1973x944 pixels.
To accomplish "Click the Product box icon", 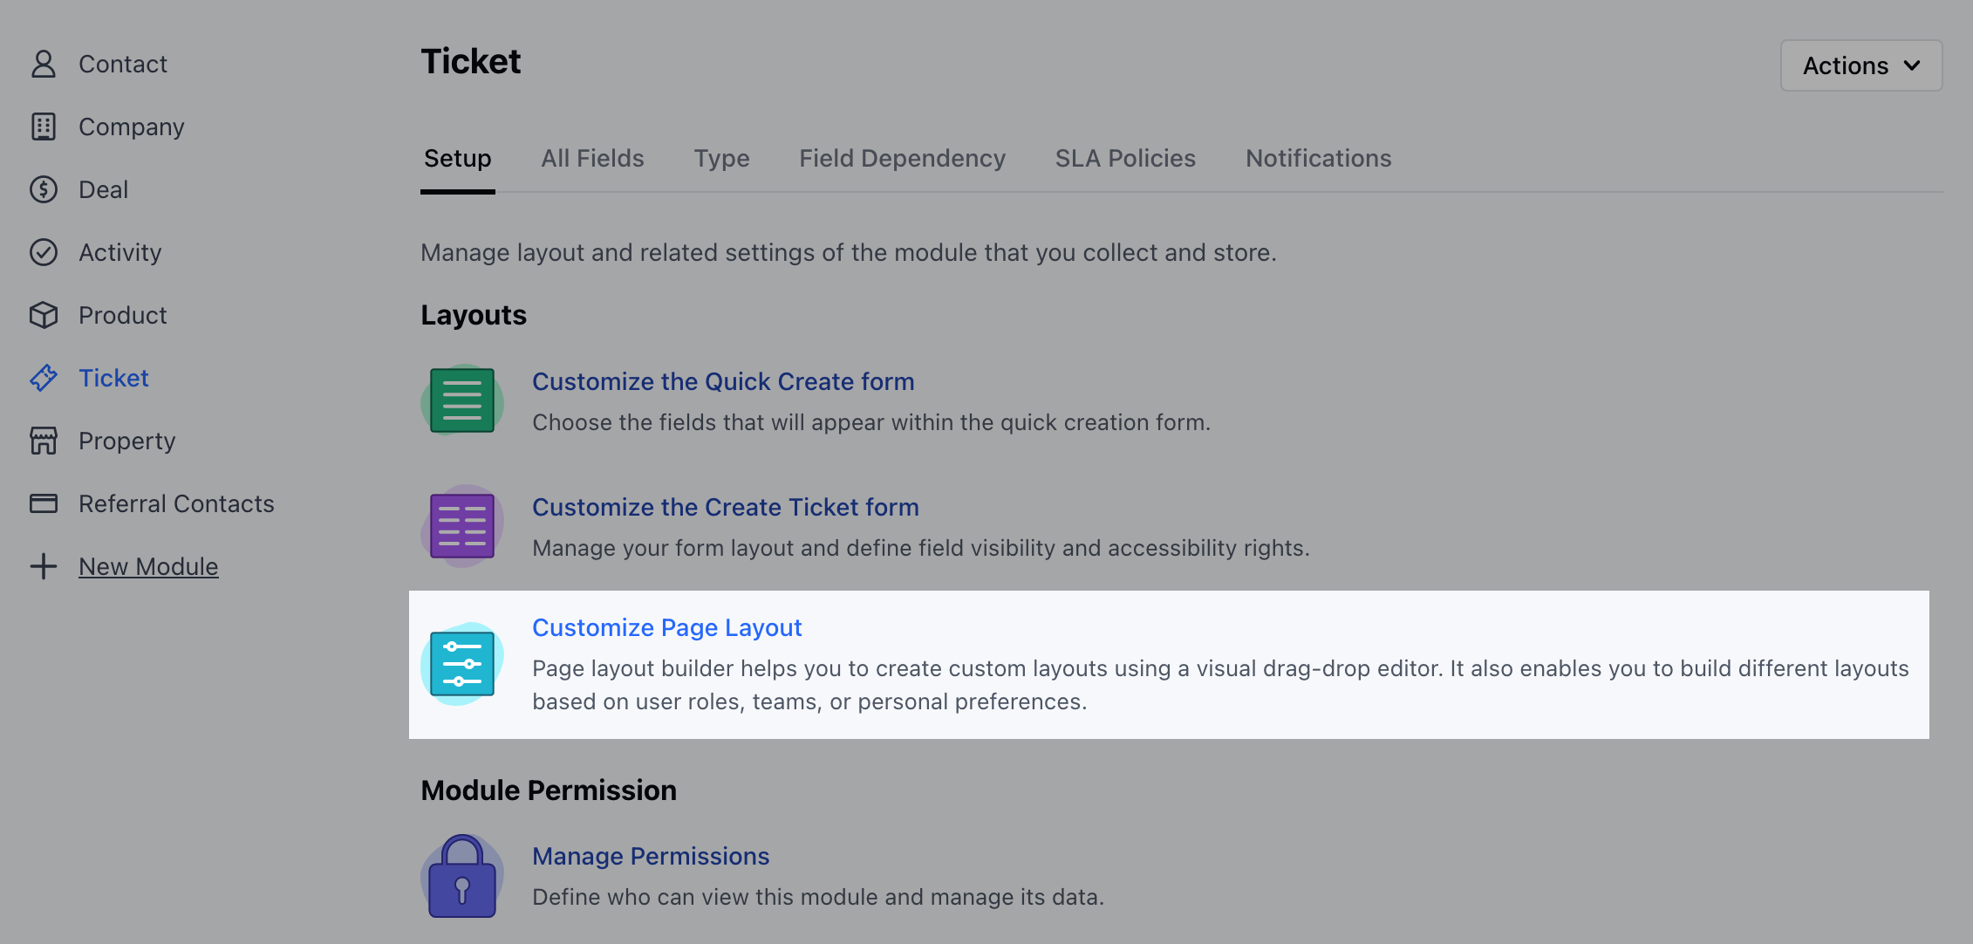I will point(44,315).
